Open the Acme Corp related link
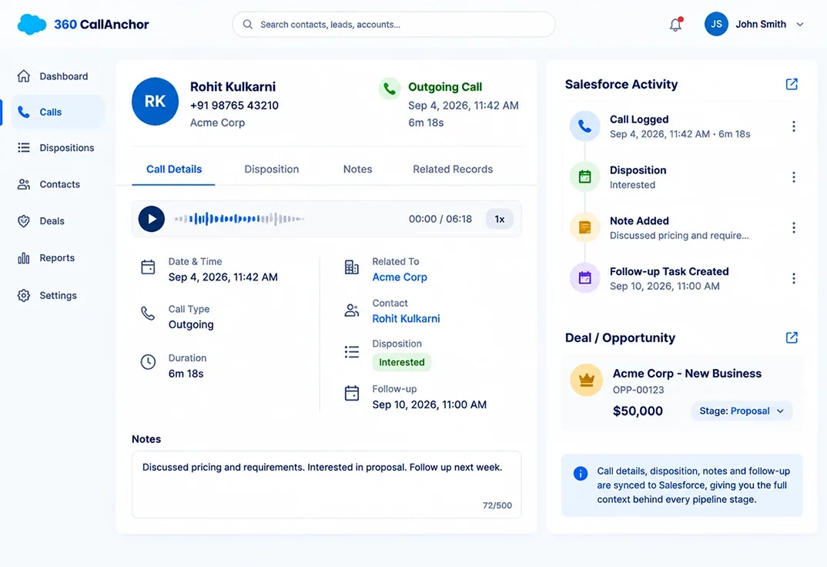This screenshot has width=827, height=567. (400, 277)
